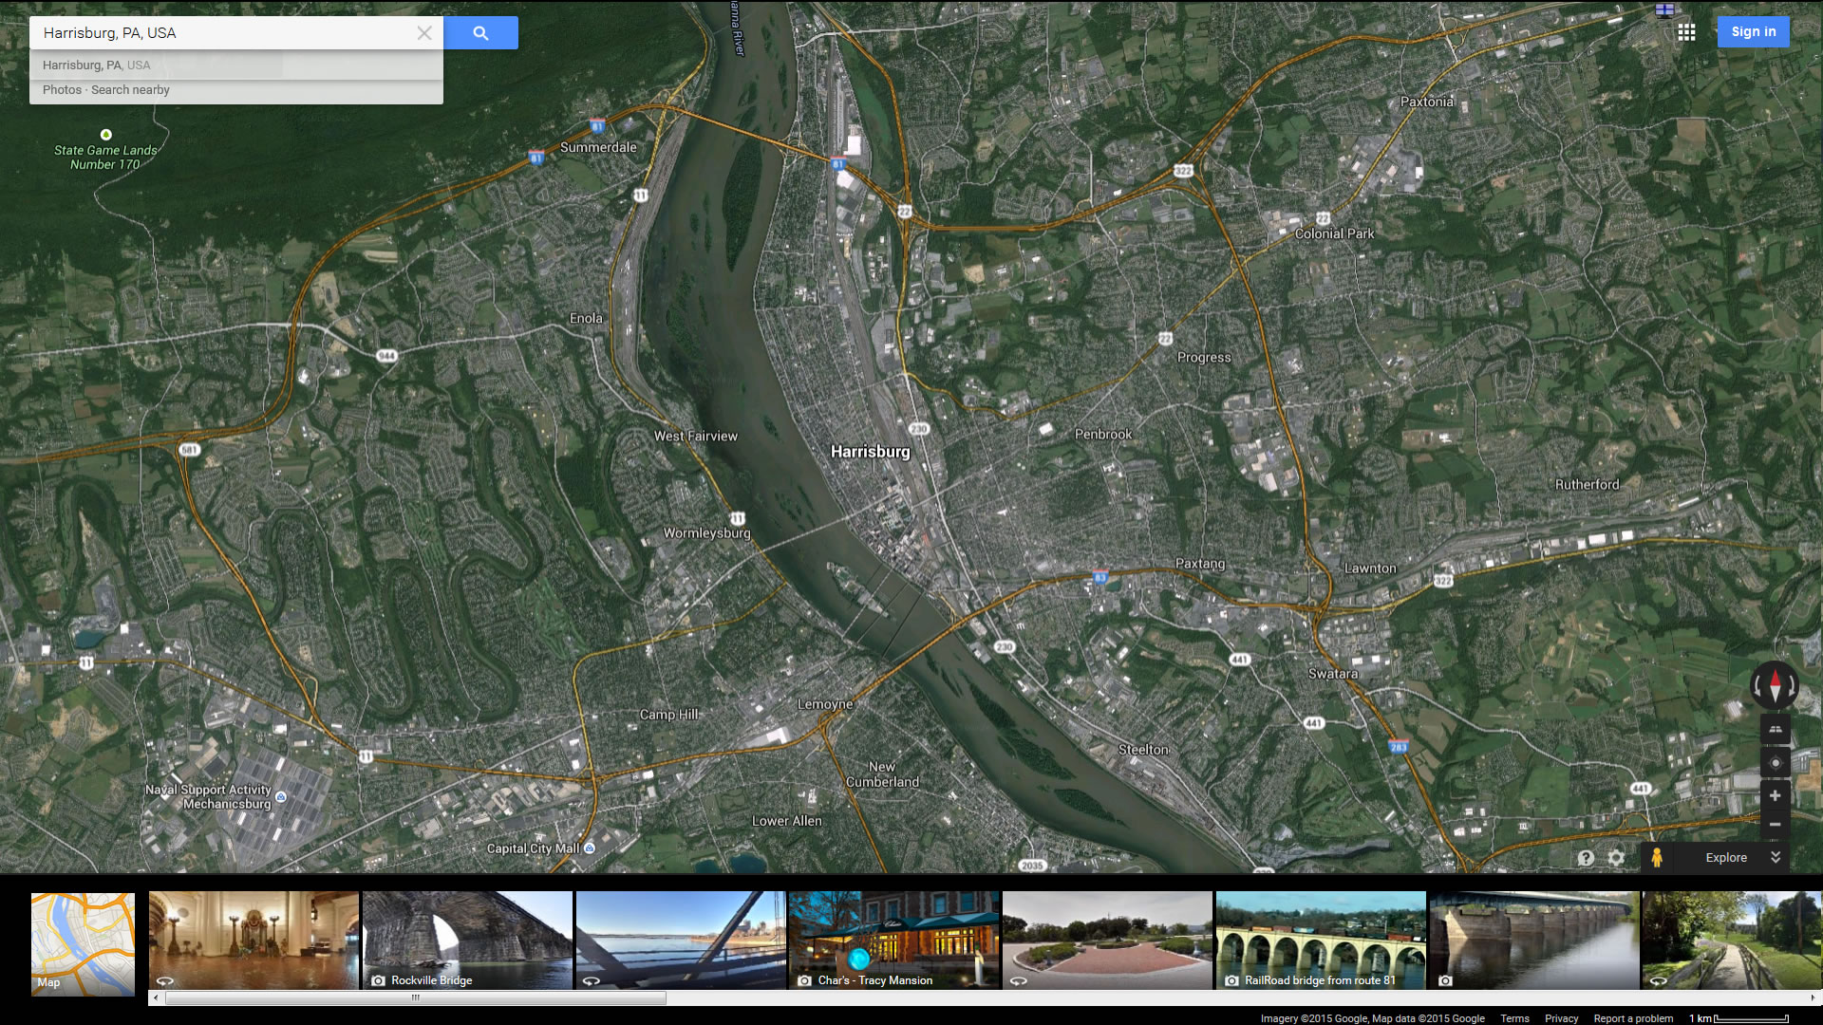Open the Google apps grid
Viewport: 1823px width, 1025px height.
click(x=1686, y=32)
